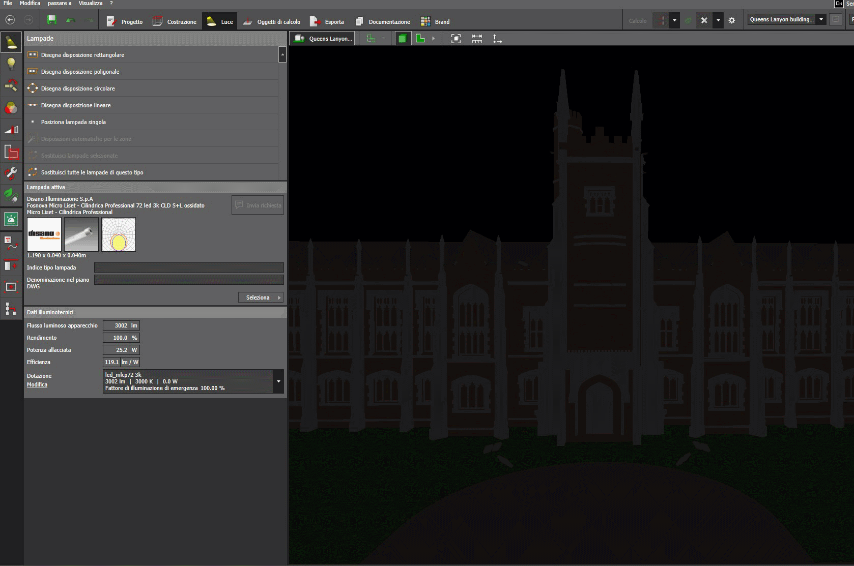Switch to the Luce tab
The height and width of the screenshot is (566, 854).
coord(220,21)
